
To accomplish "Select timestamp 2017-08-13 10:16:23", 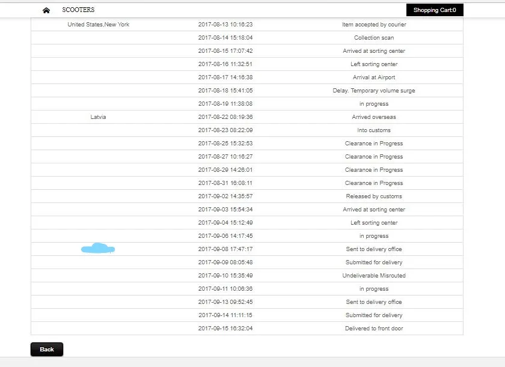I will pyautogui.click(x=225, y=25).
